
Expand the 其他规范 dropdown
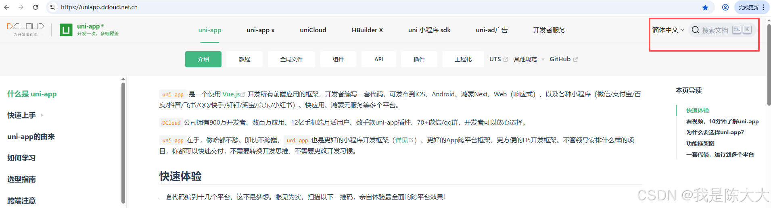(529, 59)
